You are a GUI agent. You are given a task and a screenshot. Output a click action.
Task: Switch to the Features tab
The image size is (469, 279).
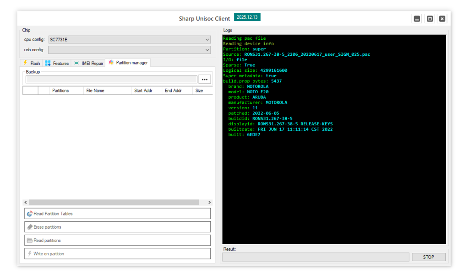(x=57, y=63)
